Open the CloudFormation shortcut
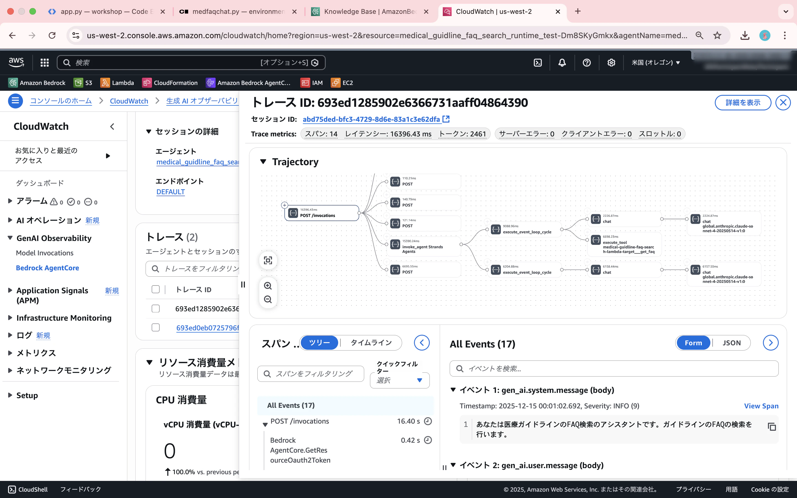Viewport: 797px width, 498px height. click(x=170, y=83)
